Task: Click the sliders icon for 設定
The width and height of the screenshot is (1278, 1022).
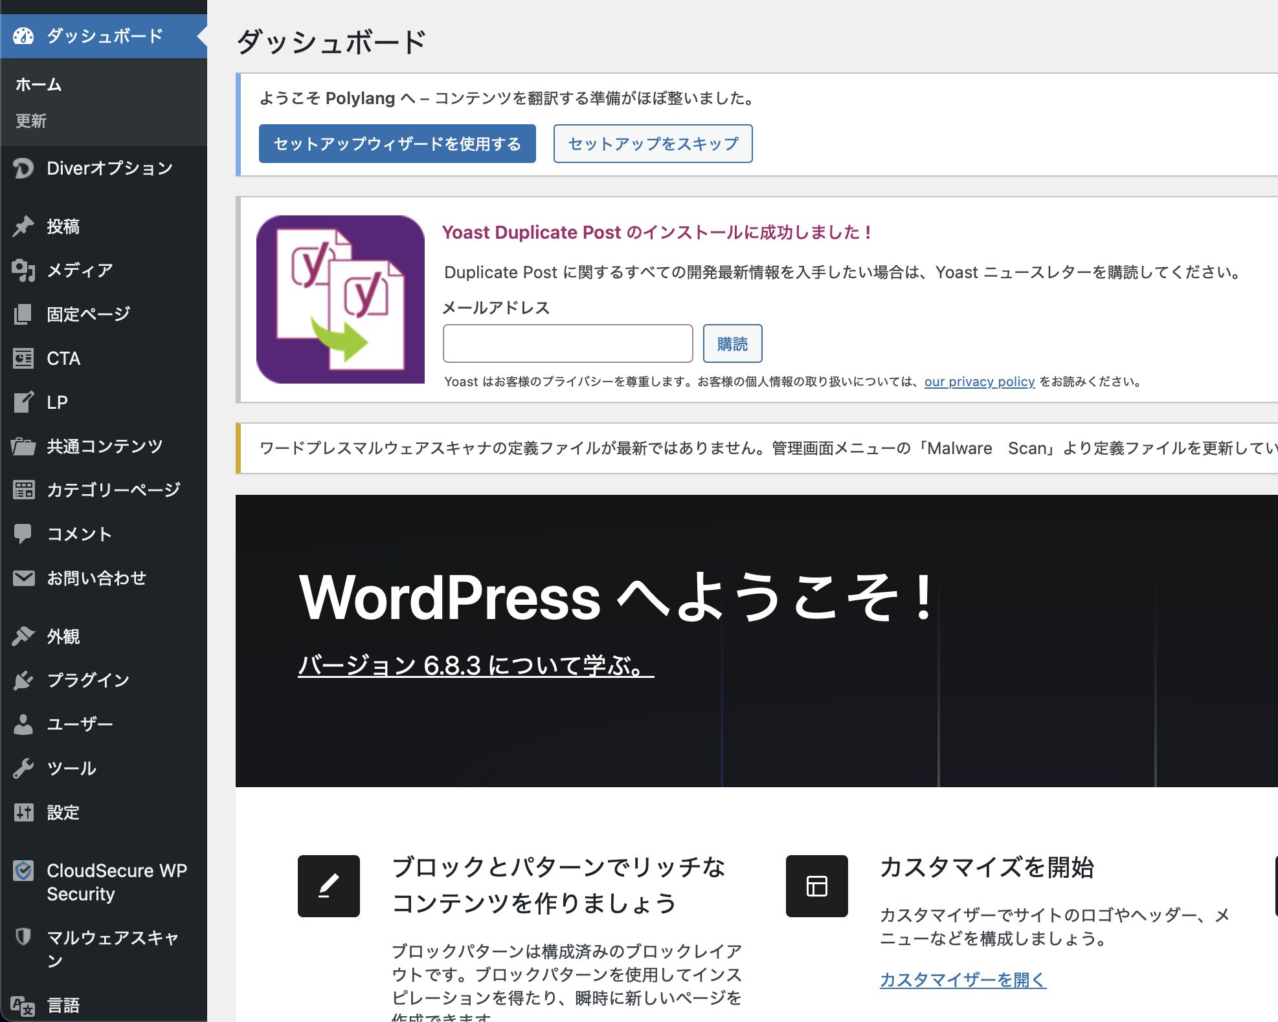Action: tap(23, 812)
